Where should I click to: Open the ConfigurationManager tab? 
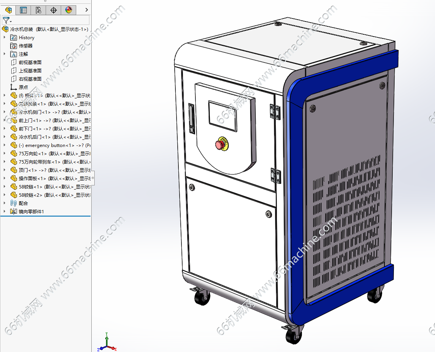[38, 10]
